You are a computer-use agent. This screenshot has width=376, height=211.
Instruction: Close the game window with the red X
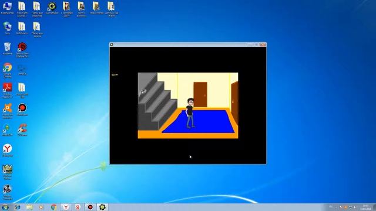click(x=263, y=45)
